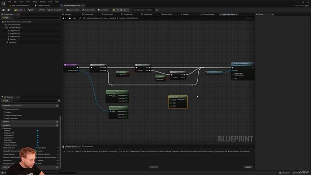311x175 pixels.
Task: Start the Simulation
Action: (104, 10)
